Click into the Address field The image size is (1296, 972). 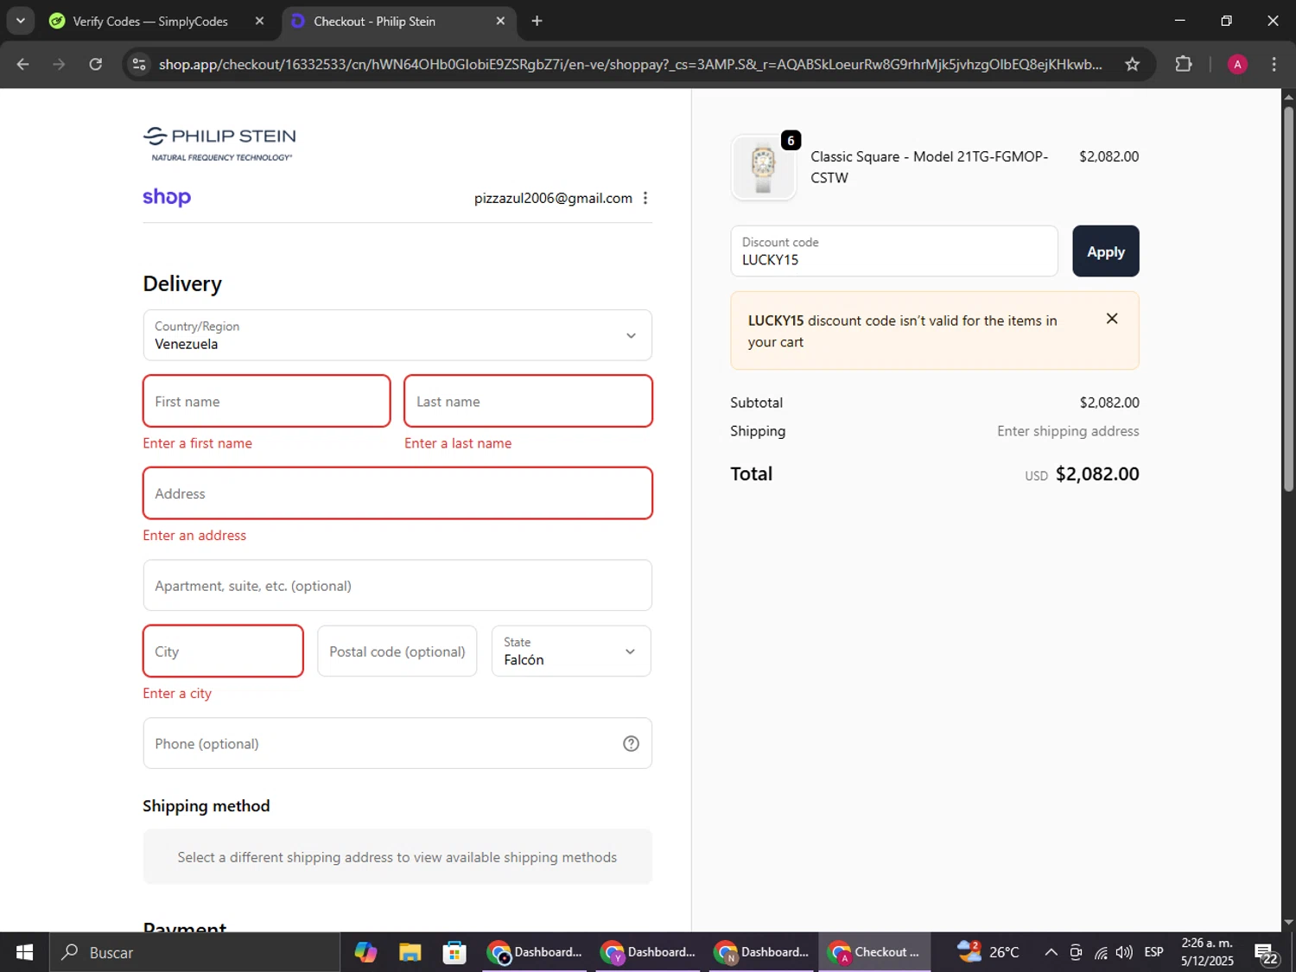(397, 493)
